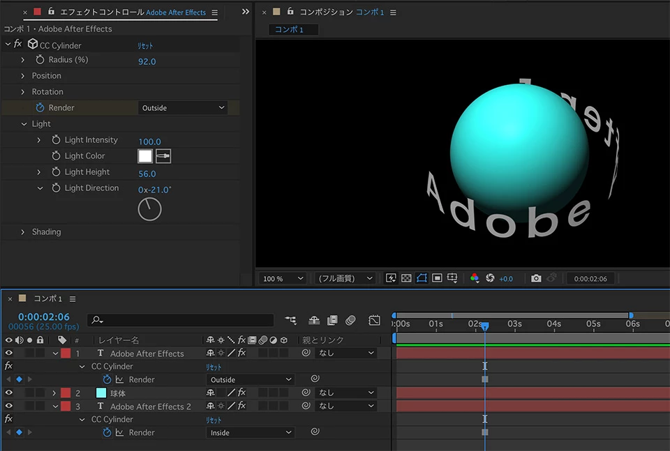Open the timeline panel menu icon
The width and height of the screenshot is (670, 451).
click(x=73, y=299)
